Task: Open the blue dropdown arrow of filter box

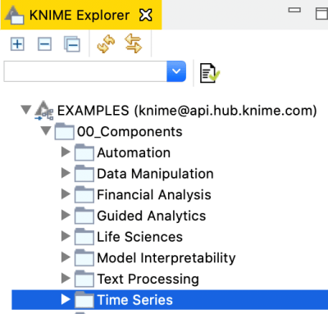Action: [x=176, y=71]
